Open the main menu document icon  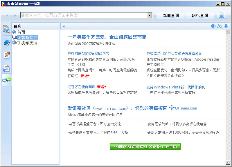tap(222, 15)
